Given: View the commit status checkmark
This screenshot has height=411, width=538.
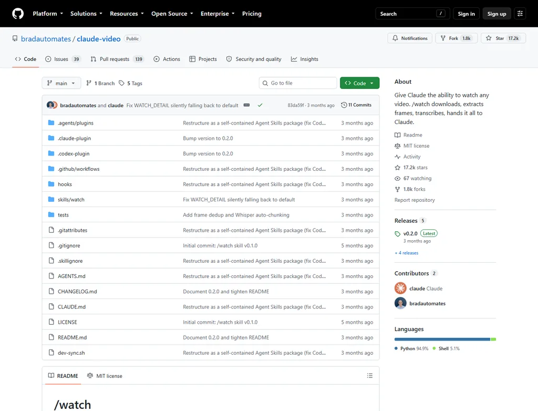Looking at the screenshot, I should pyautogui.click(x=260, y=105).
